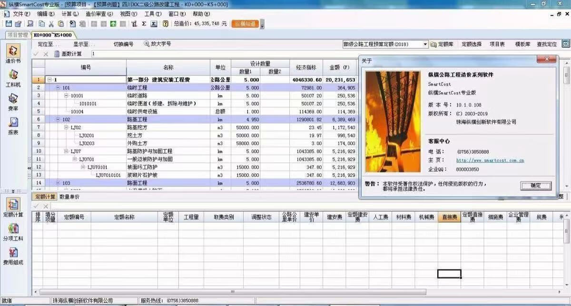Select the 分项工料 sidebar icon
571x306 pixels.
[x=13, y=232]
